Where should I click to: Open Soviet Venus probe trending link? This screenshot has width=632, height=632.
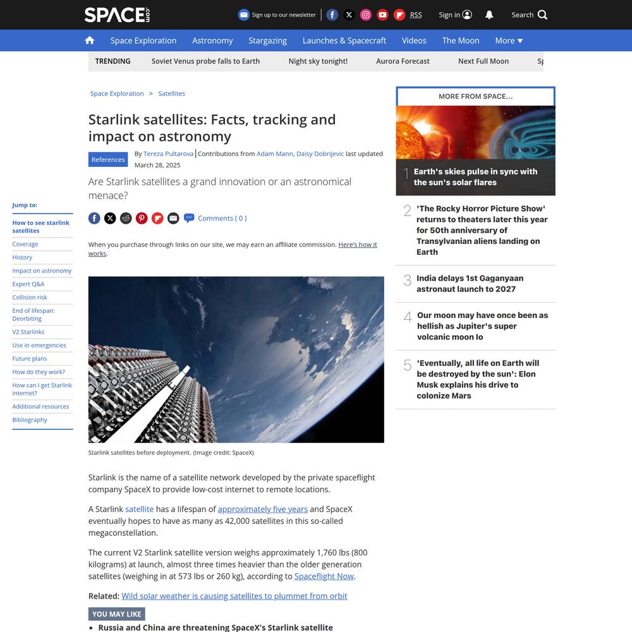tap(205, 61)
